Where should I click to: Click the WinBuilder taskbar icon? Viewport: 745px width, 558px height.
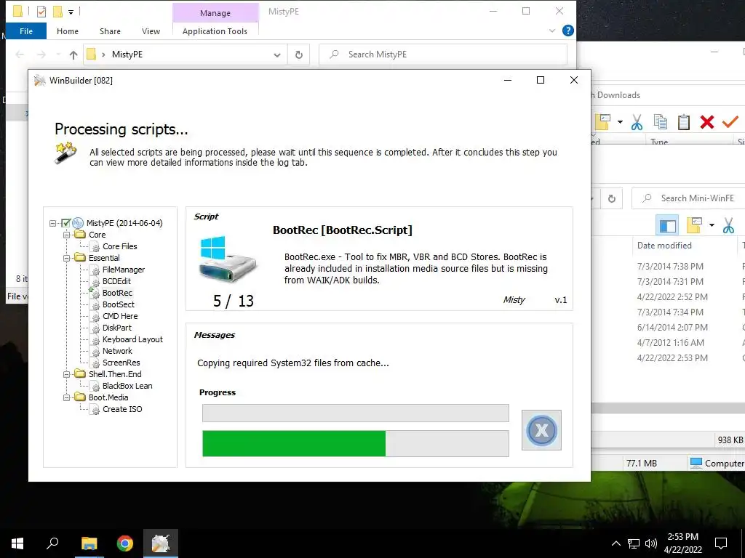(x=161, y=543)
